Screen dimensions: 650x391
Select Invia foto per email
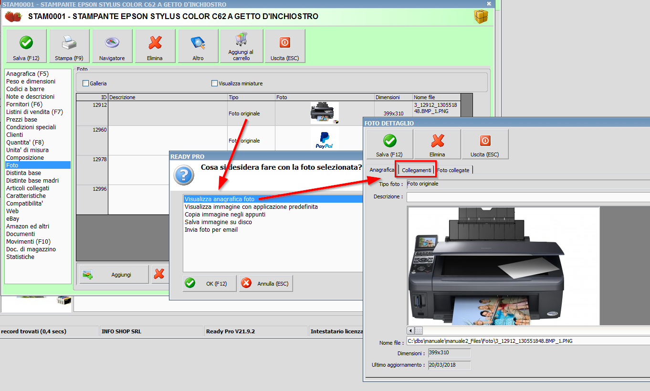273,230
